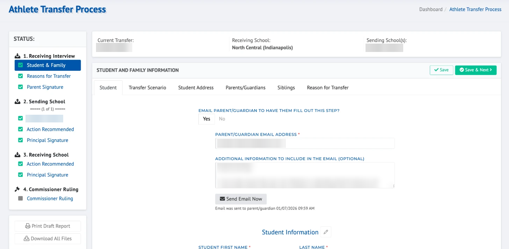Click Print Draft Report button
Image resolution: width=509 pixels, height=249 pixels.
[48, 226]
